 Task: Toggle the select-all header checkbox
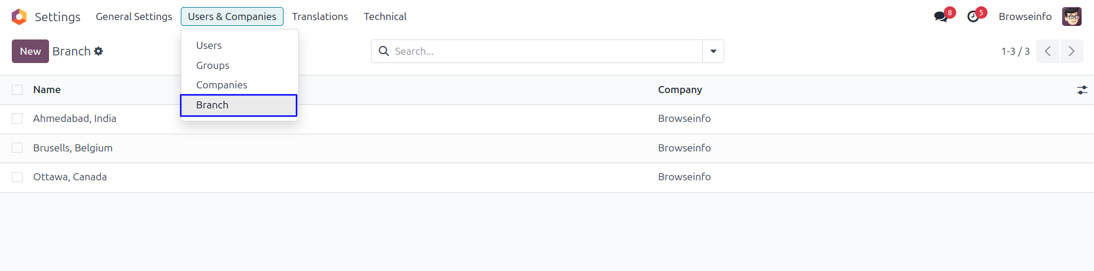(17, 90)
